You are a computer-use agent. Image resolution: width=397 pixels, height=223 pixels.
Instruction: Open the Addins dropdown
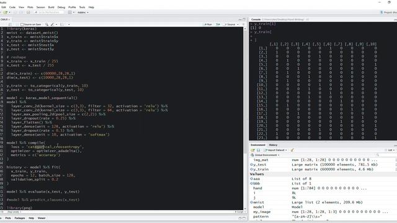83,12
